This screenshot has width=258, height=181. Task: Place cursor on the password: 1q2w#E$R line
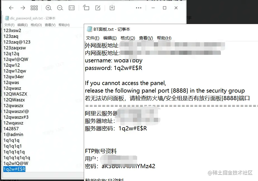tap(114, 68)
